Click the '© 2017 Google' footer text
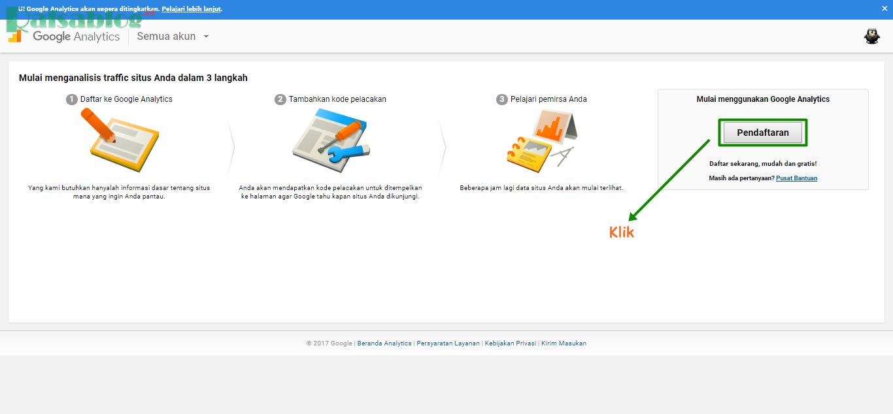This screenshot has height=414, width=893. coord(329,343)
